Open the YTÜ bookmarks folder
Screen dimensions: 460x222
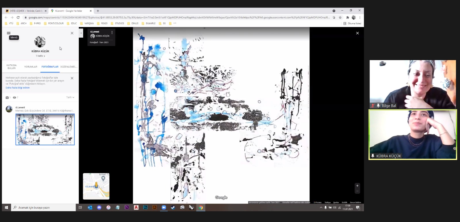click(9, 24)
